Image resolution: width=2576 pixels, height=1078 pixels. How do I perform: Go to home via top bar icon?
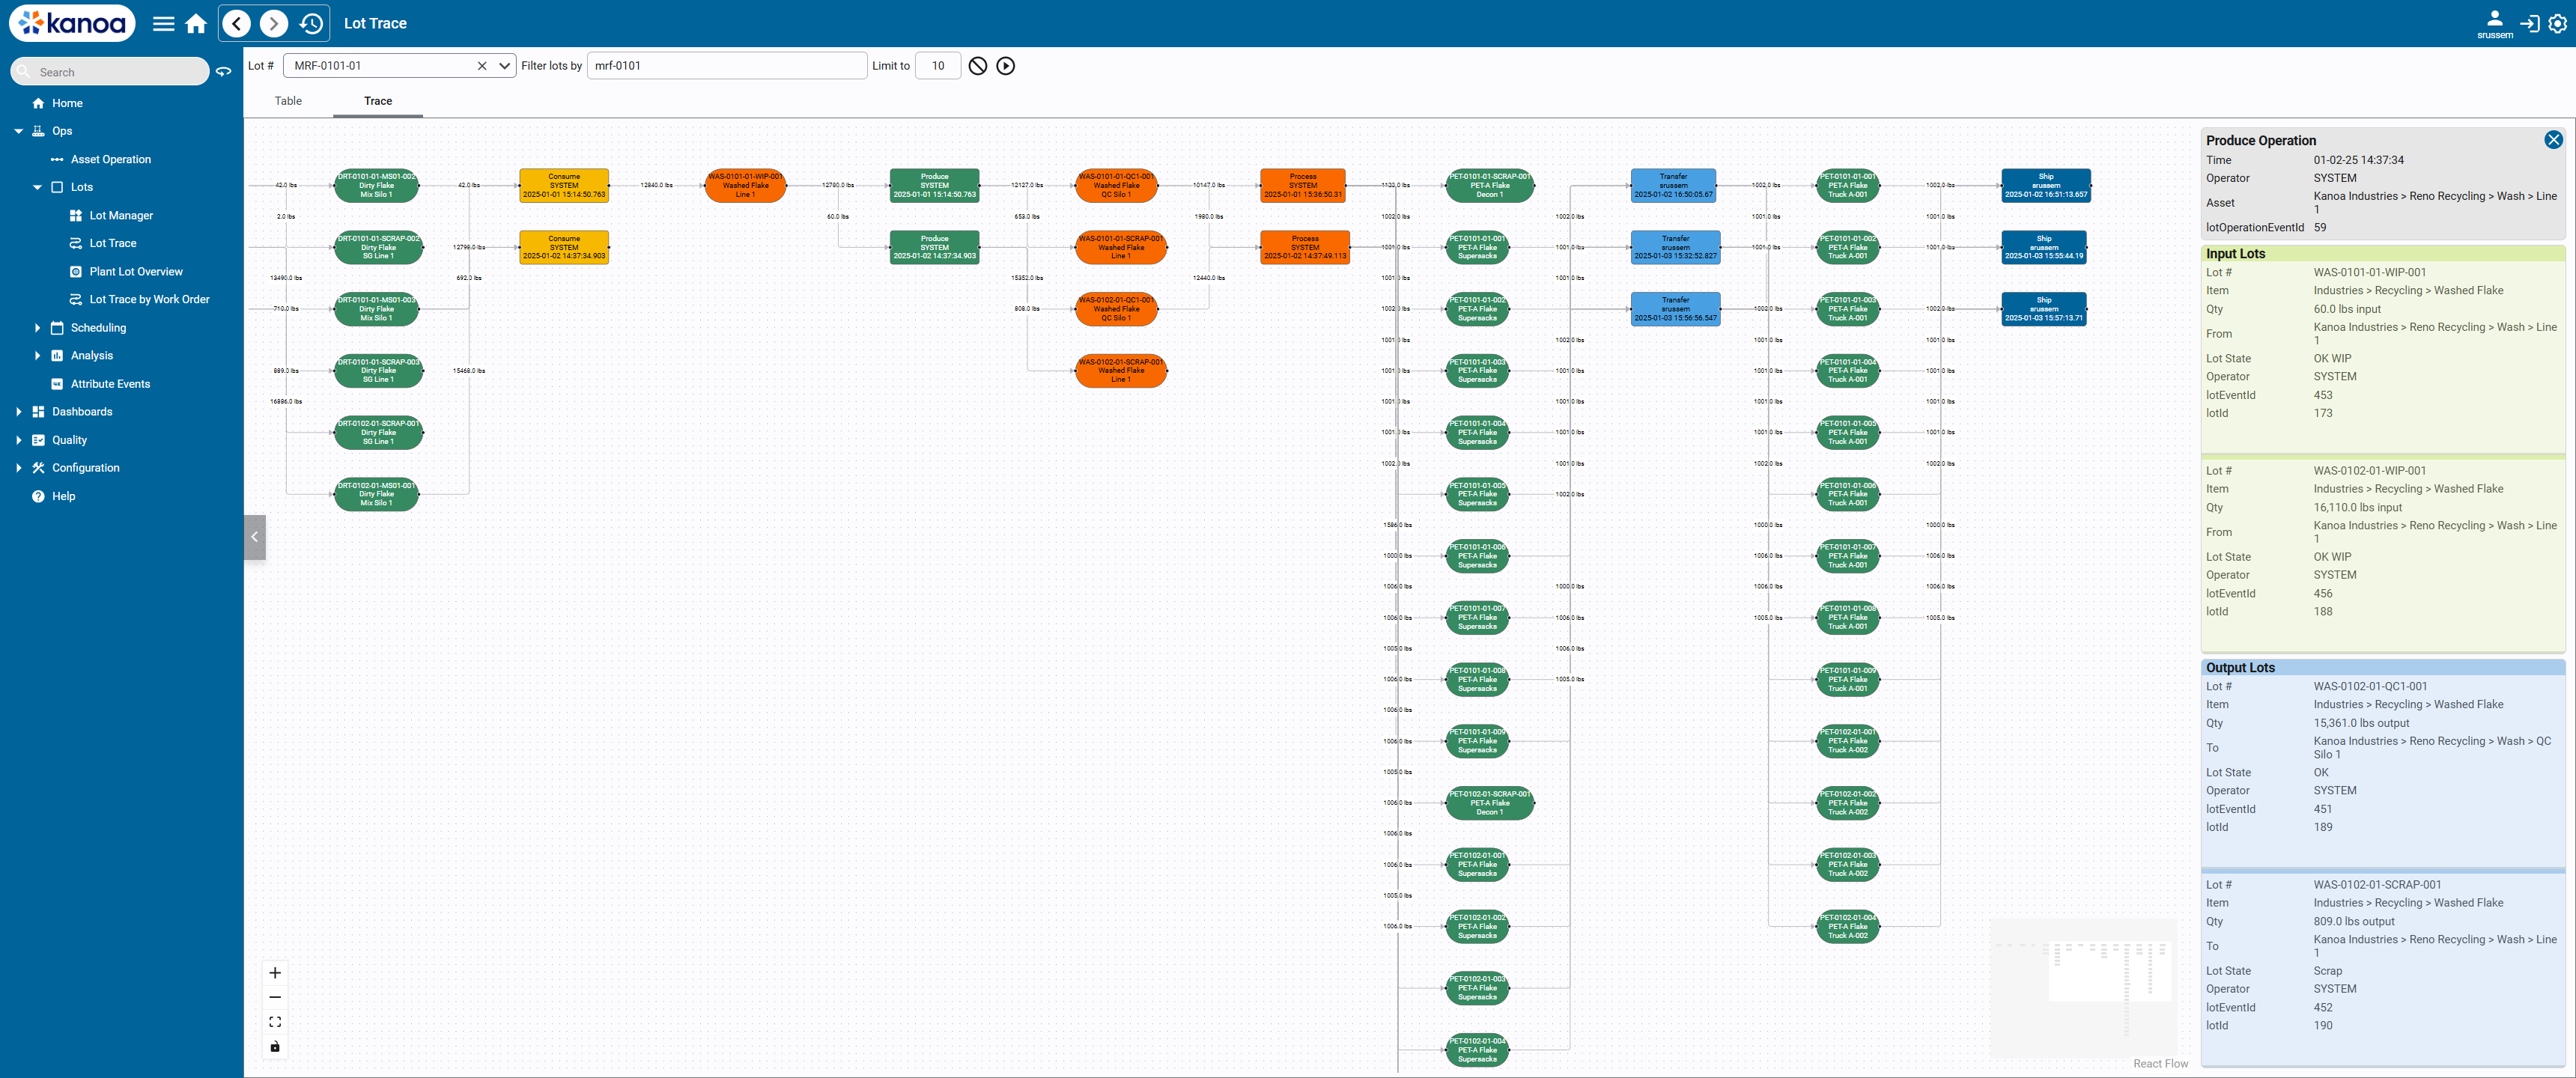point(196,24)
